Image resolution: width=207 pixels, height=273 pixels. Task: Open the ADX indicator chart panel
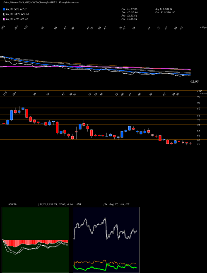click(x=106, y=240)
